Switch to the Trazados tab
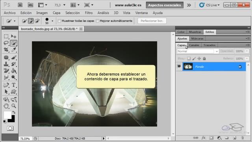Image resolution: width=252 pixels, height=142 pixels. click(209, 45)
